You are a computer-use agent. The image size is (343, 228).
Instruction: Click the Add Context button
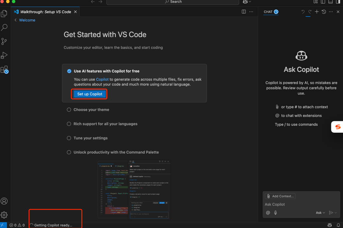tap(280, 196)
